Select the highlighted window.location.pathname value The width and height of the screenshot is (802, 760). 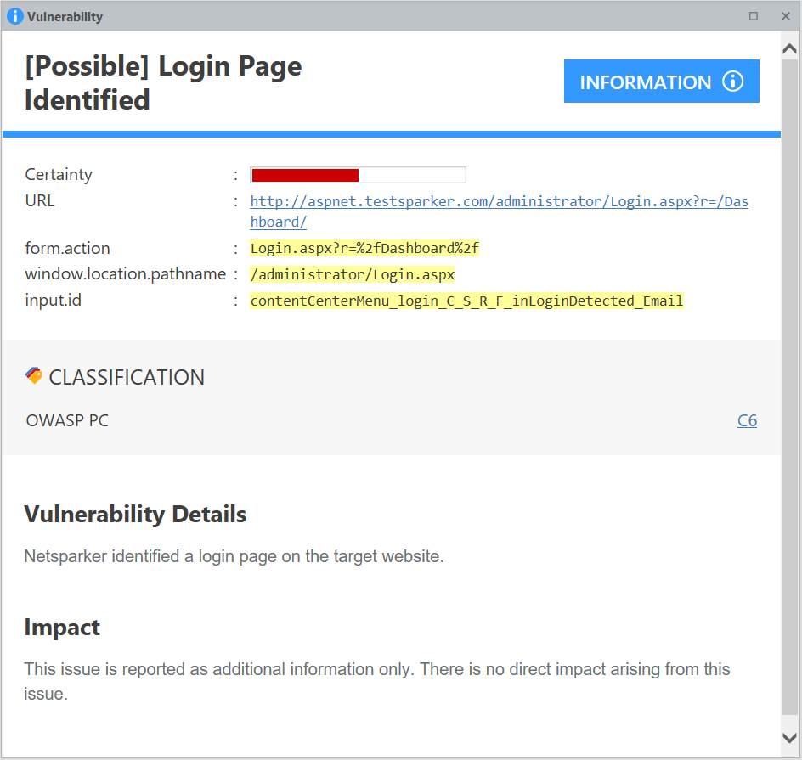(352, 273)
